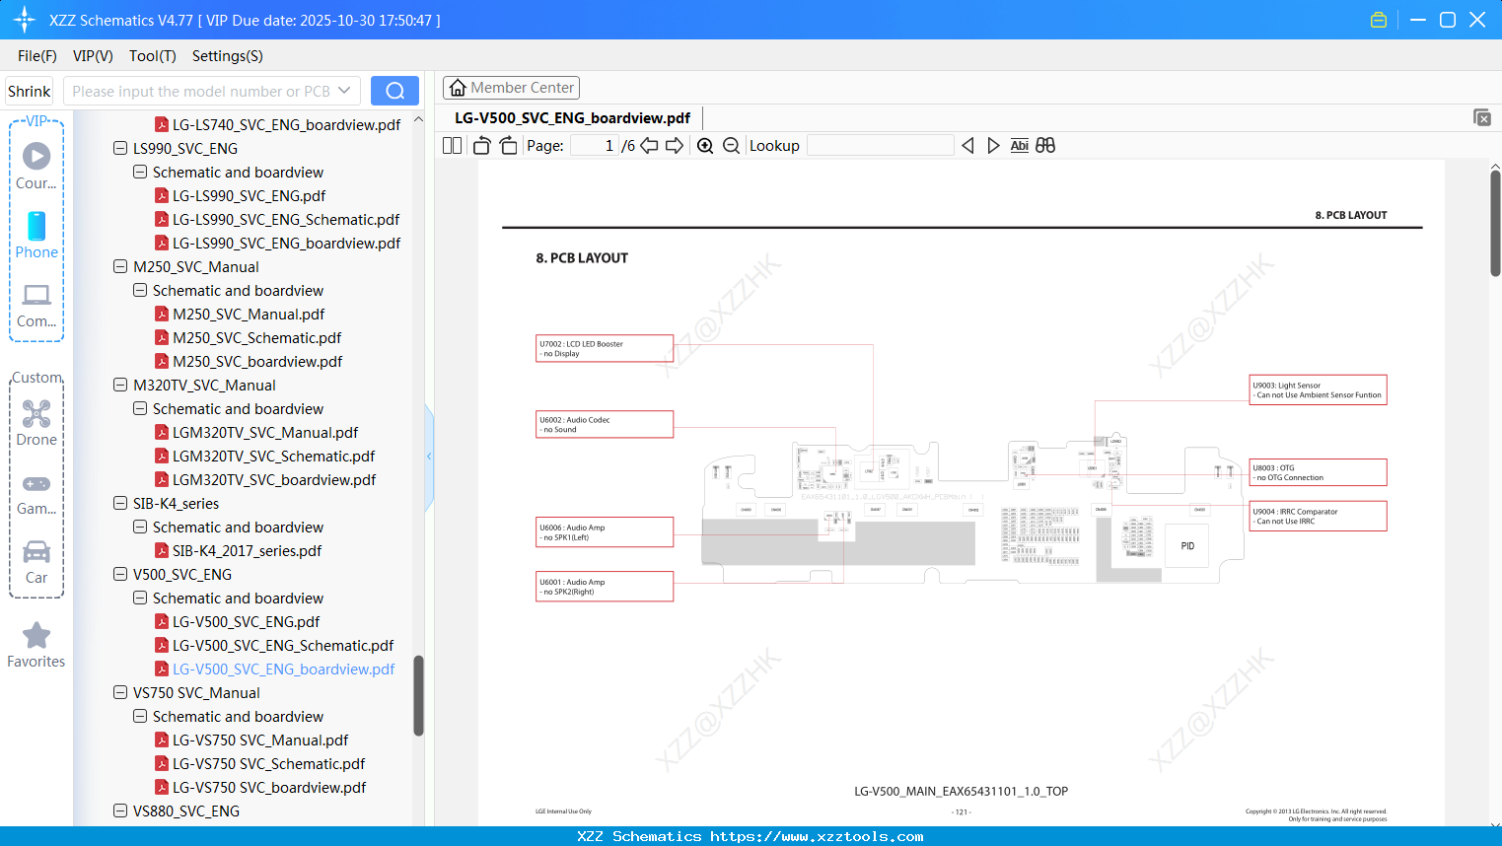
Task: Open the Courses sidebar item
Action: pos(36,167)
